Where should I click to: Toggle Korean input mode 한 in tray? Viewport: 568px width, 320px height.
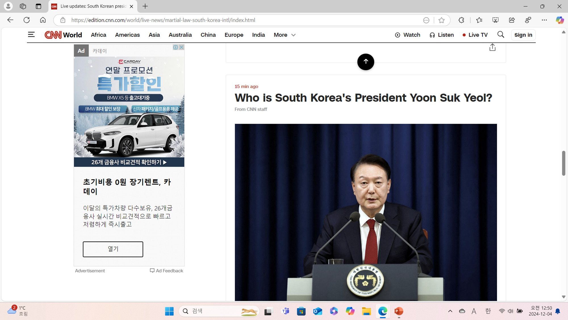[x=488, y=311]
